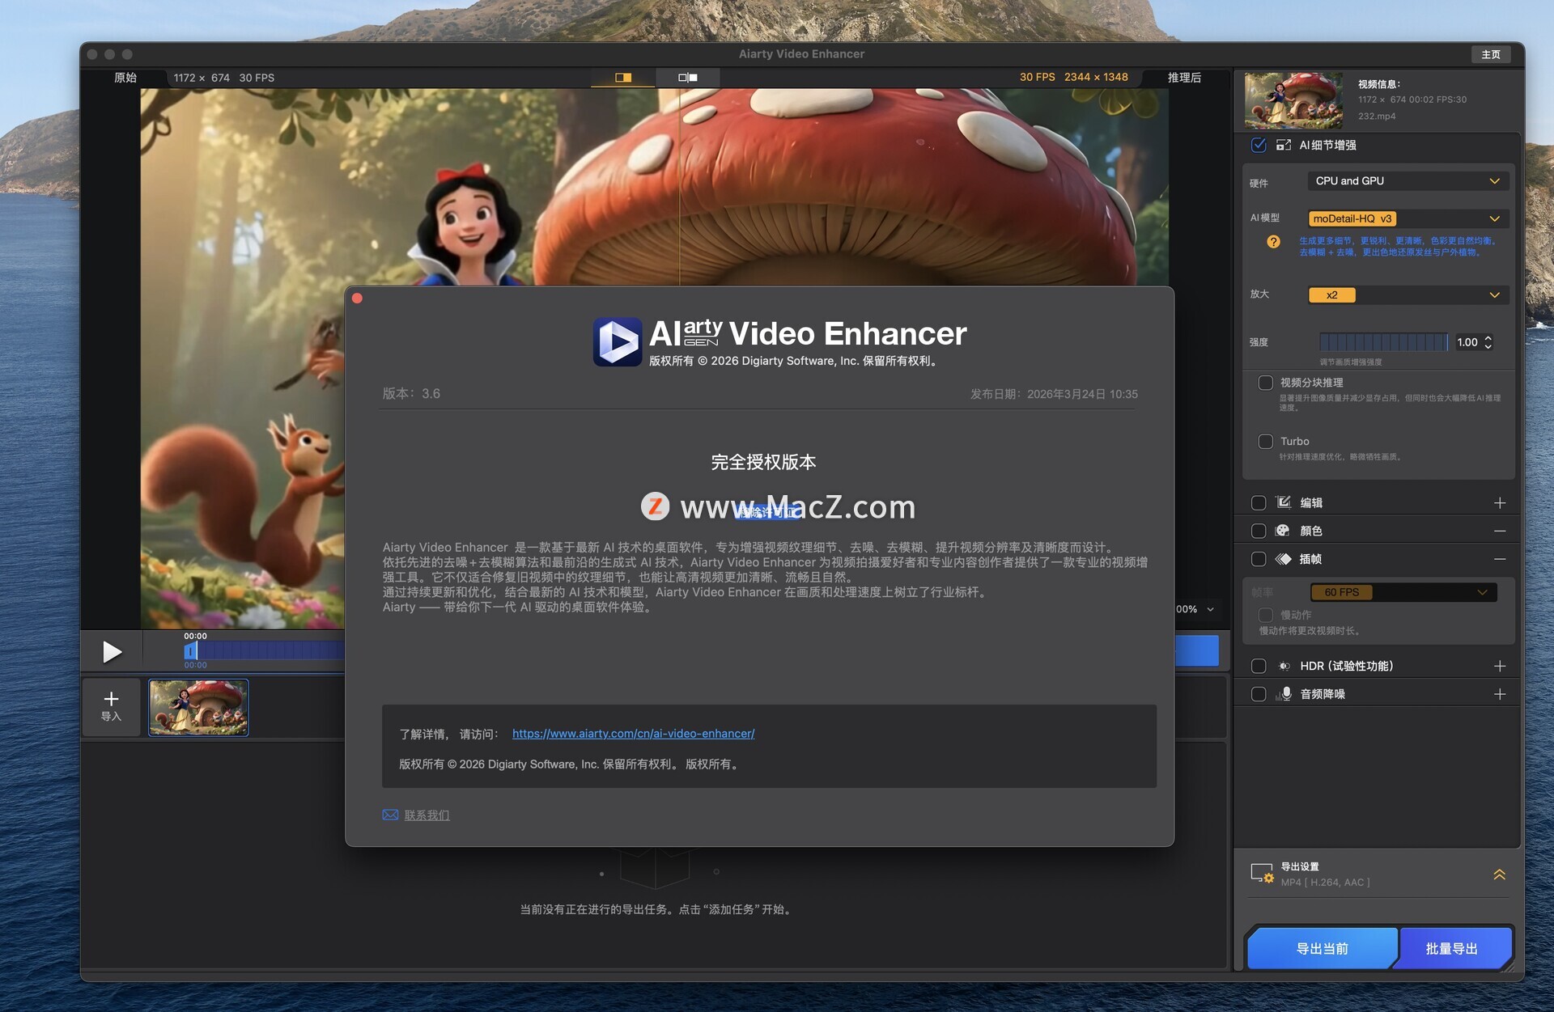This screenshot has width=1554, height=1012.
Task: Click the Export Current button
Action: (x=1321, y=948)
